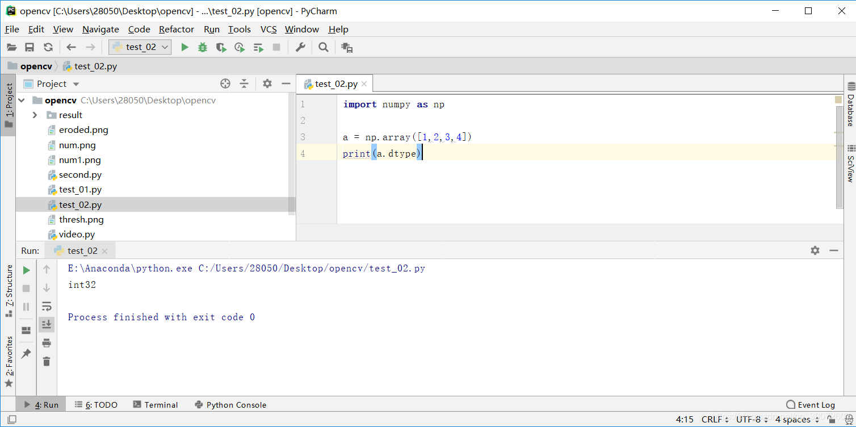Open CRLF line separator selector

click(715, 420)
